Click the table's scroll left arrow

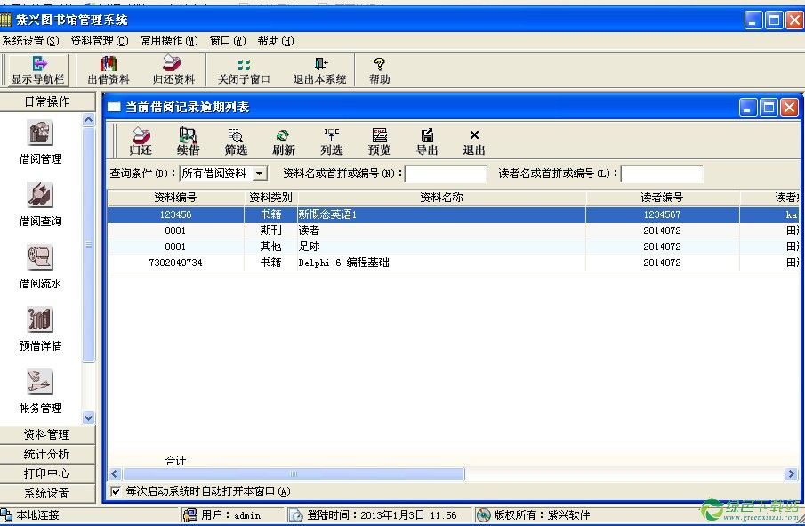click(x=115, y=473)
